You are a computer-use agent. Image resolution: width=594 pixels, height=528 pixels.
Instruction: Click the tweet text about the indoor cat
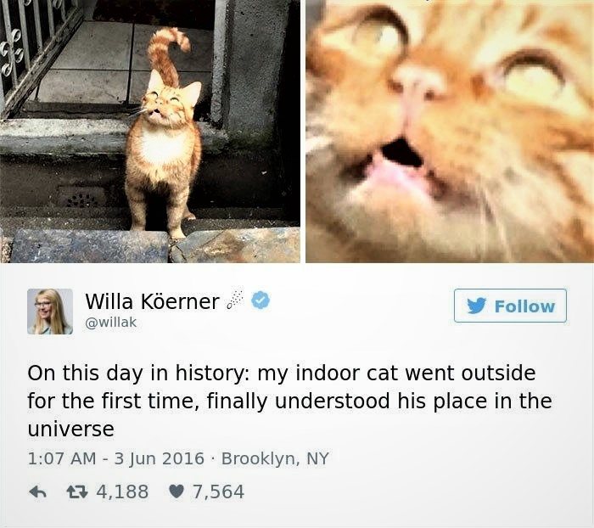pos(290,401)
